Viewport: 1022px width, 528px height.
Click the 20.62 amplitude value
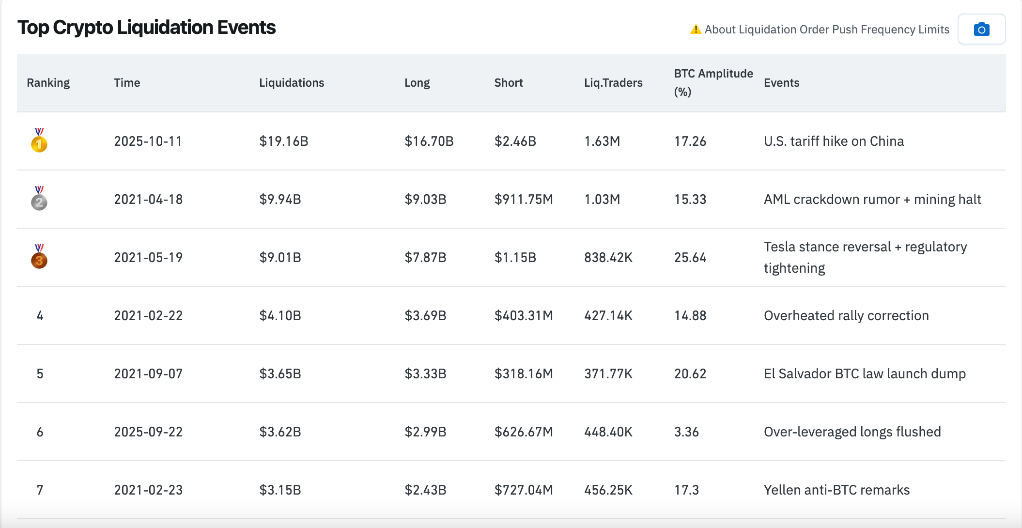690,373
